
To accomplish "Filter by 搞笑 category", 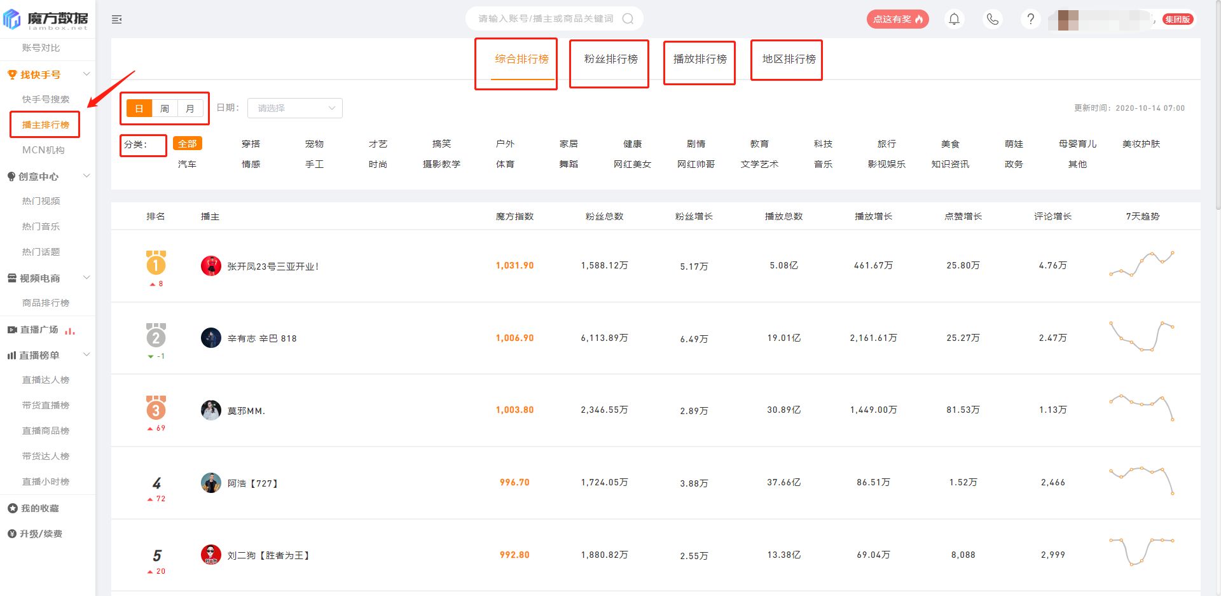I will point(442,144).
